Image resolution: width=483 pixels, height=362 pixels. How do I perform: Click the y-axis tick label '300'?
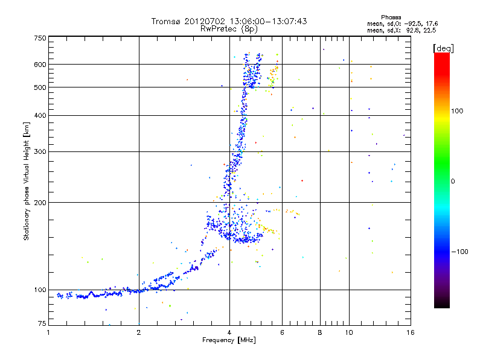(40, 152)
